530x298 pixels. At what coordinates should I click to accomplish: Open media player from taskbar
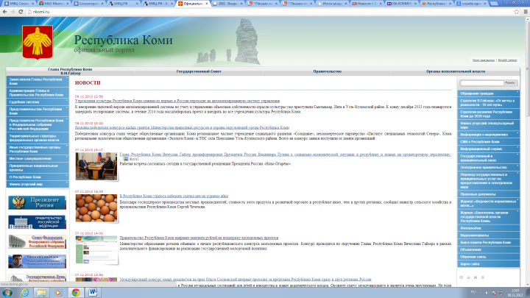(58, 293)
